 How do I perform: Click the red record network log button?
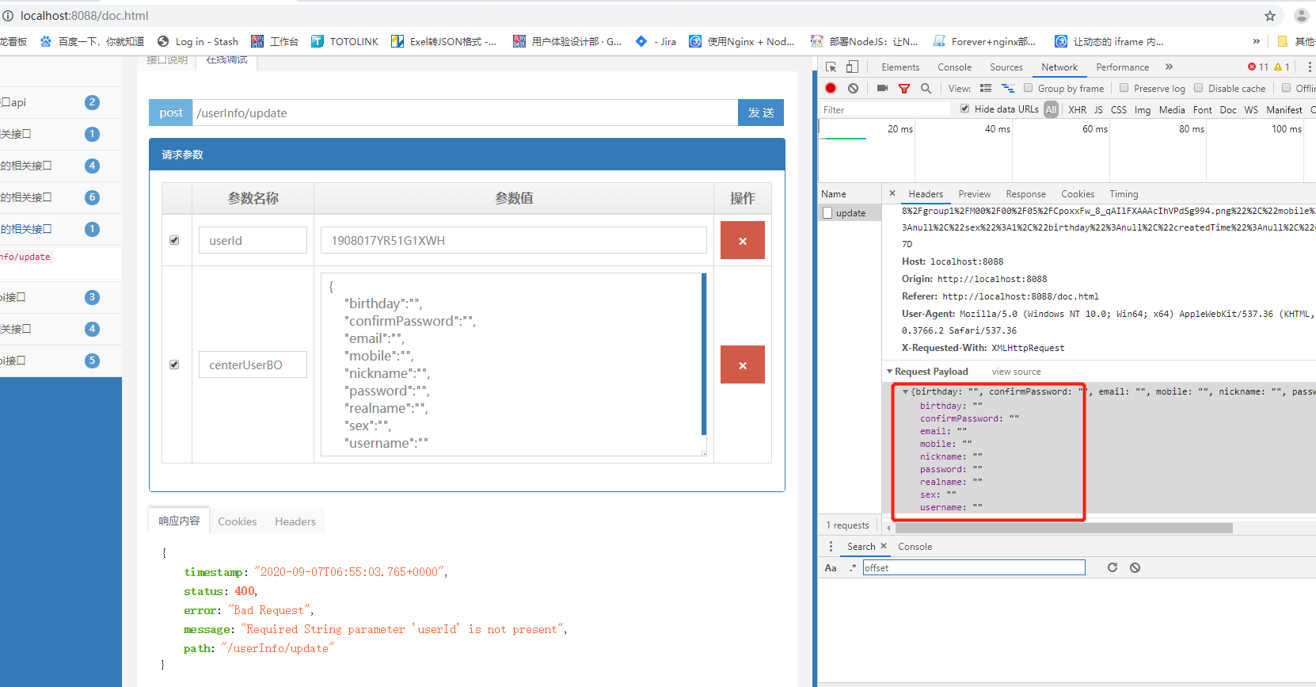(x=830, y=88)
